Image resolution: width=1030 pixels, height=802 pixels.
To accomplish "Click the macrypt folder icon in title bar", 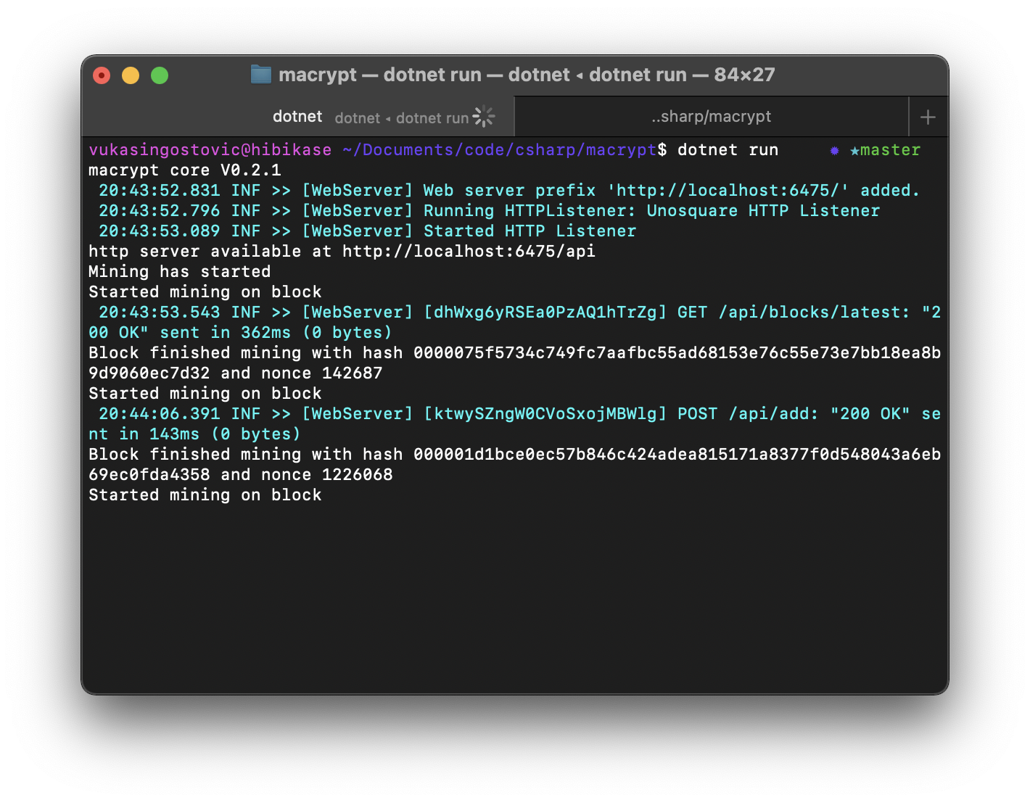I will [x=260, y=75].
